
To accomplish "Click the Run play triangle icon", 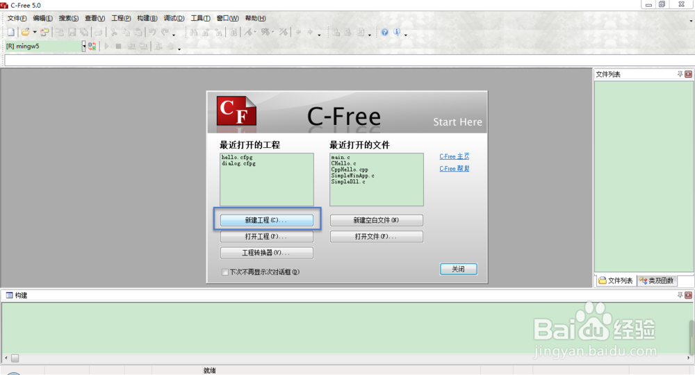I will coord(107,46).
